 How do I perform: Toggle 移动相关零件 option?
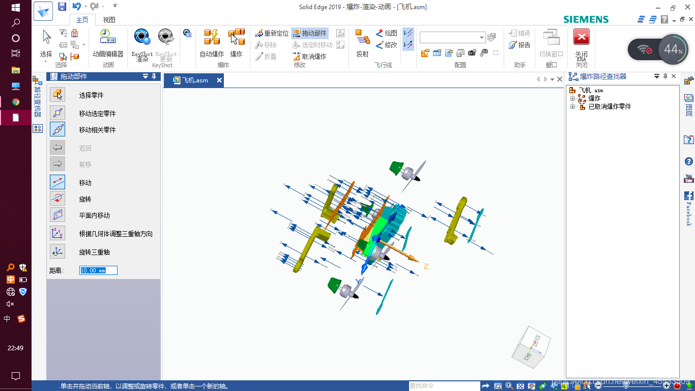coord(57,129)
